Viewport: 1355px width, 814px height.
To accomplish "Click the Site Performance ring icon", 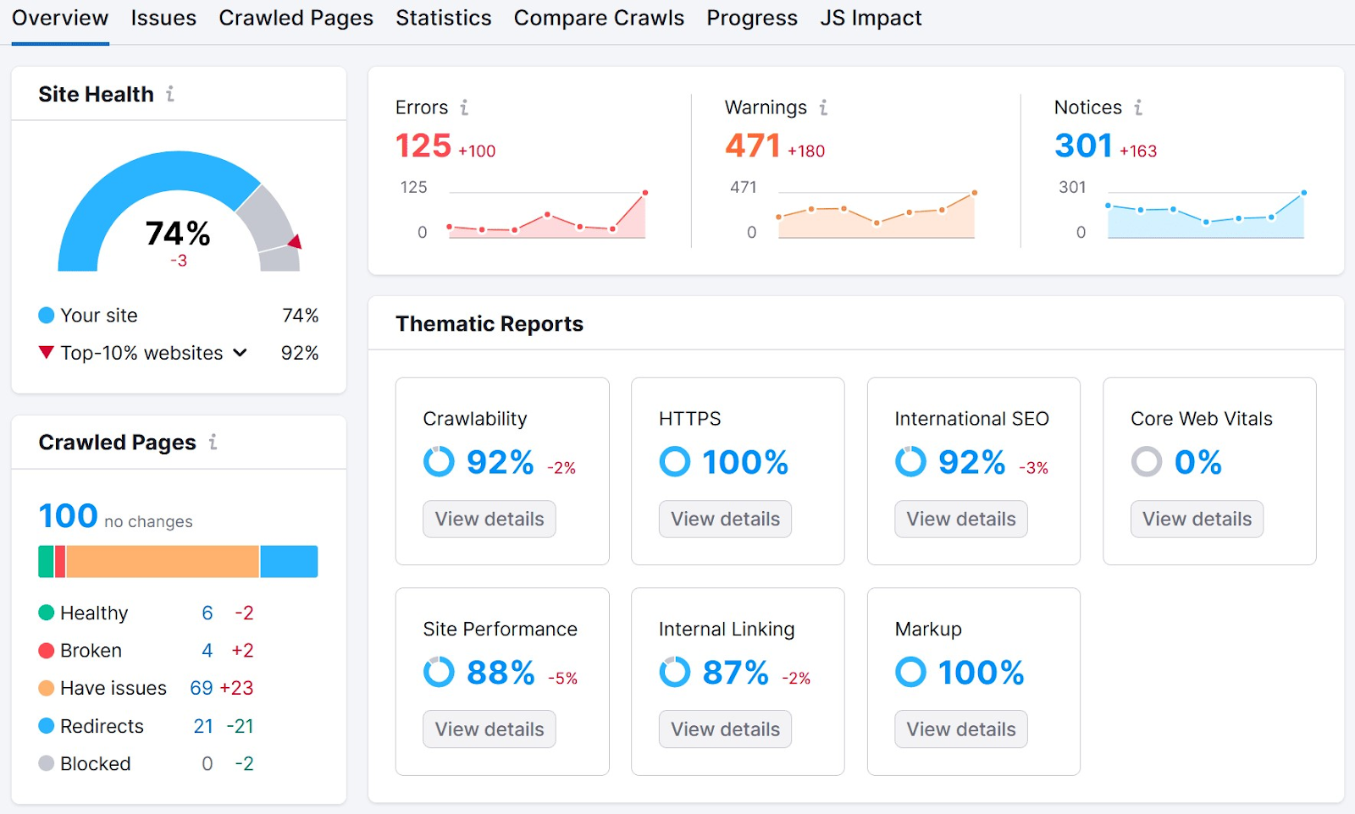I will point(439,673).
